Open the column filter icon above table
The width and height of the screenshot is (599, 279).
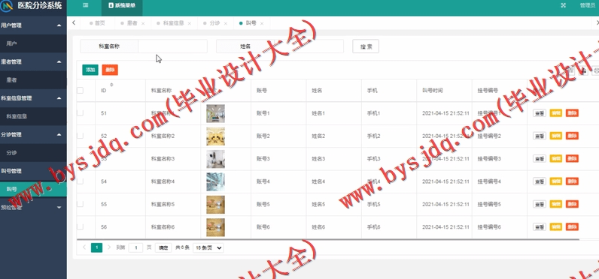pyautogui.click(x=570, y=70)
